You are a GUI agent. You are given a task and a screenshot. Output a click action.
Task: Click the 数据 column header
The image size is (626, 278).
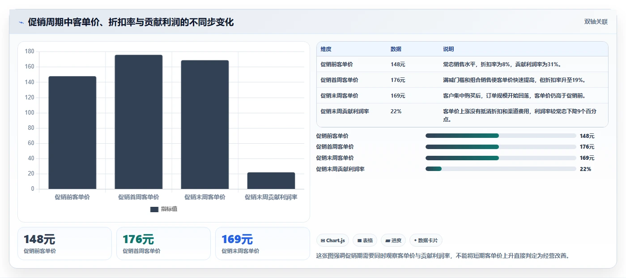point(396,49)
